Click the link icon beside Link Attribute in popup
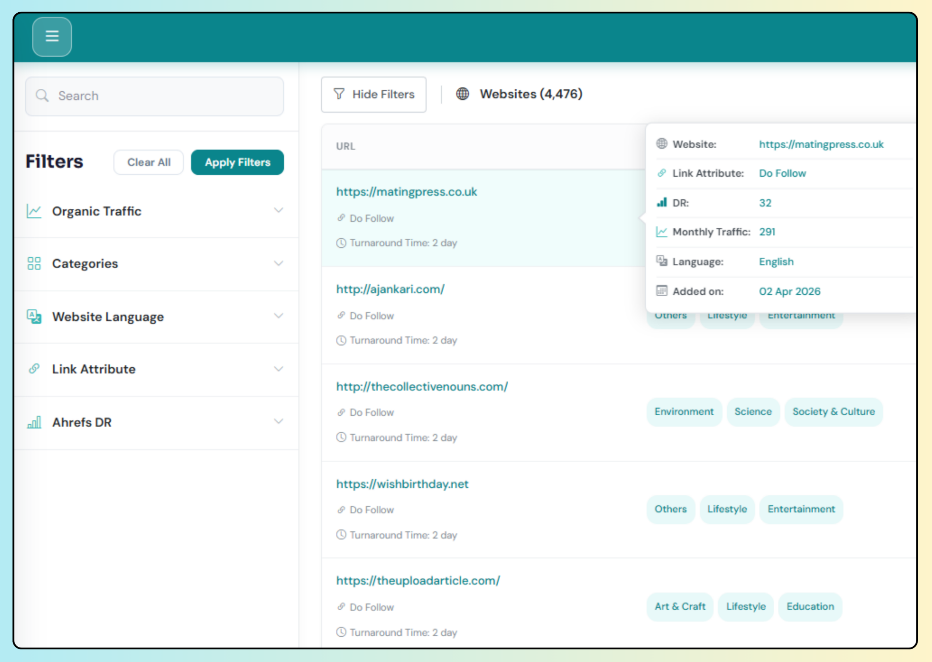The width and height of the screenshot is (932, 662). [662, 173]
